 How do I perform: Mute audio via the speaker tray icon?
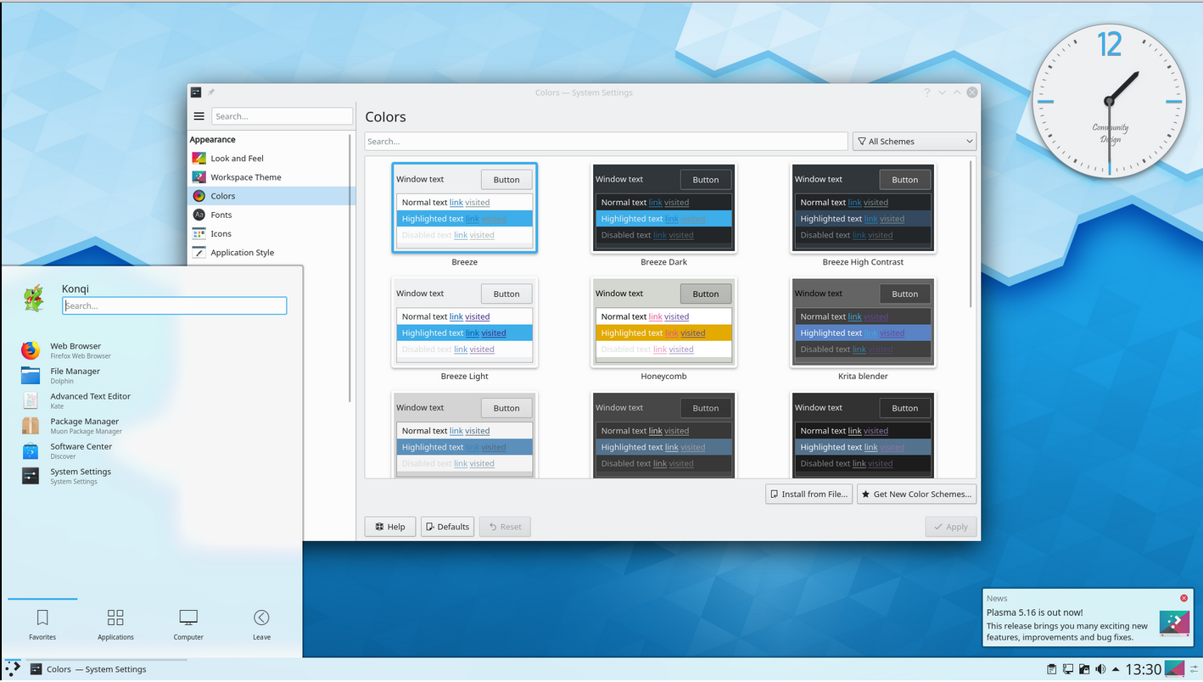(1100, 668)
